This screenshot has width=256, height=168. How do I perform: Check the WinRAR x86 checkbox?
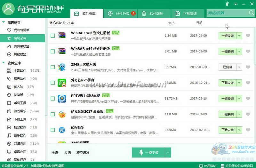(52, 36)
